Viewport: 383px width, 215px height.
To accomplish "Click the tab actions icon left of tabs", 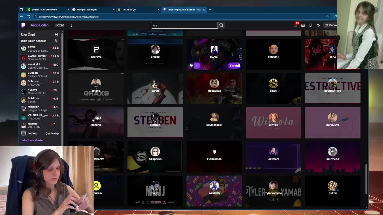I will pyautogui.click(x=21, y=10).
